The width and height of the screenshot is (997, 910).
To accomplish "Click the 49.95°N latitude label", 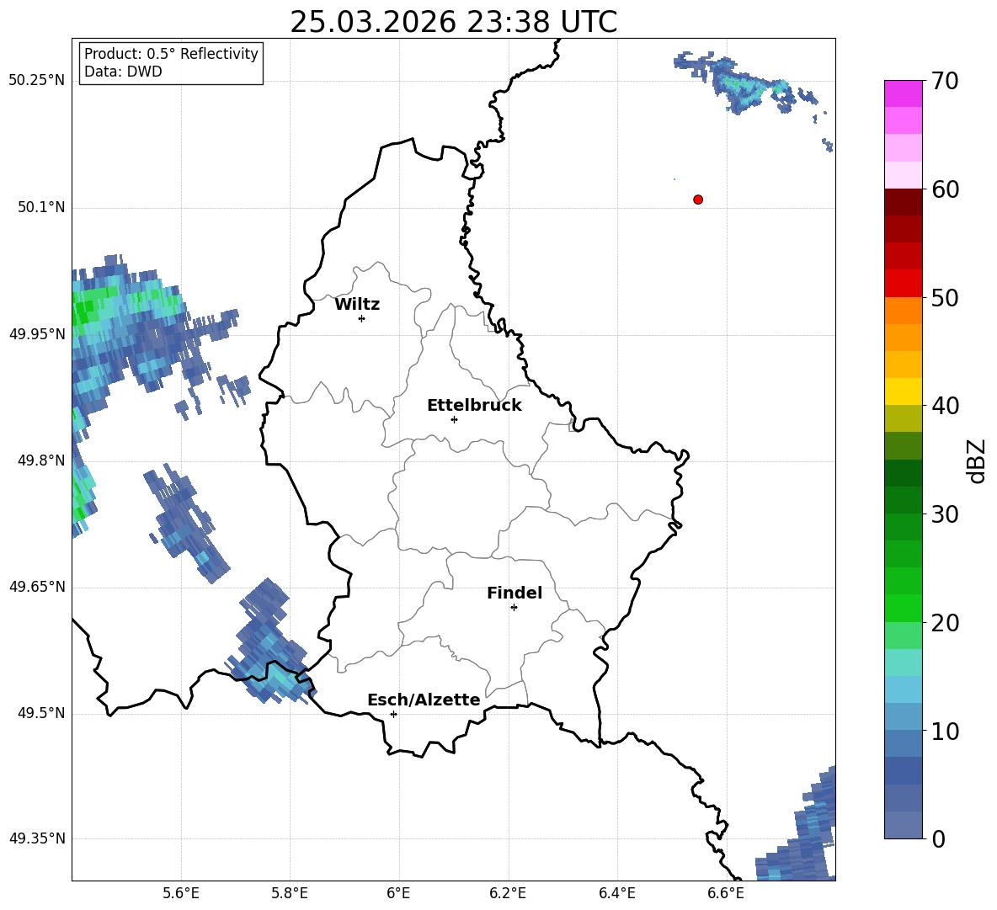I will (37, 333).
